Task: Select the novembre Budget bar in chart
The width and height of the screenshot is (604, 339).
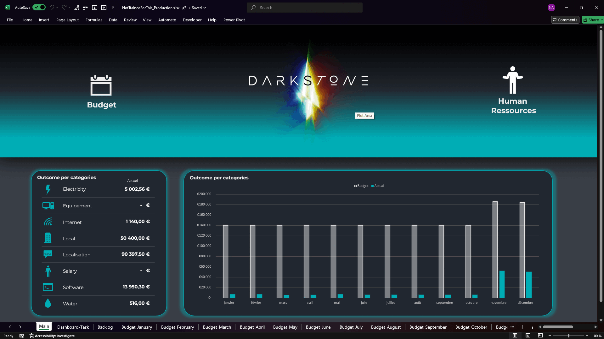Action: click(495, 250)
